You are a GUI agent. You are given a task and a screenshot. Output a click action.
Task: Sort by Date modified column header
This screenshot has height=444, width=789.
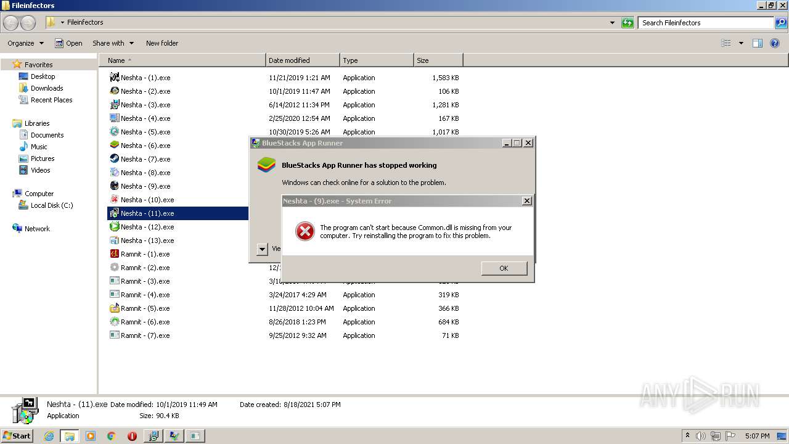click(303, 60)
